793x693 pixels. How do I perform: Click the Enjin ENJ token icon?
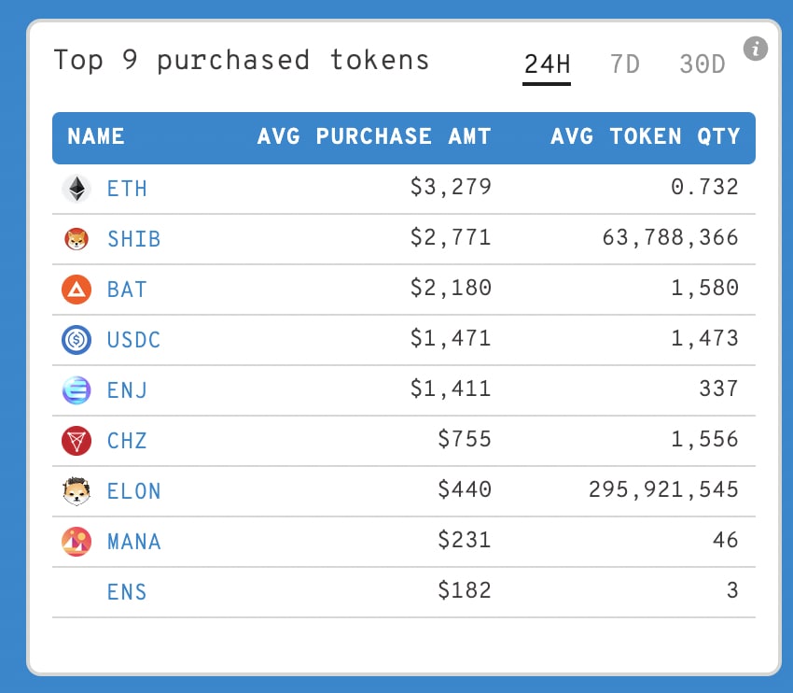(x=77, y=389)
